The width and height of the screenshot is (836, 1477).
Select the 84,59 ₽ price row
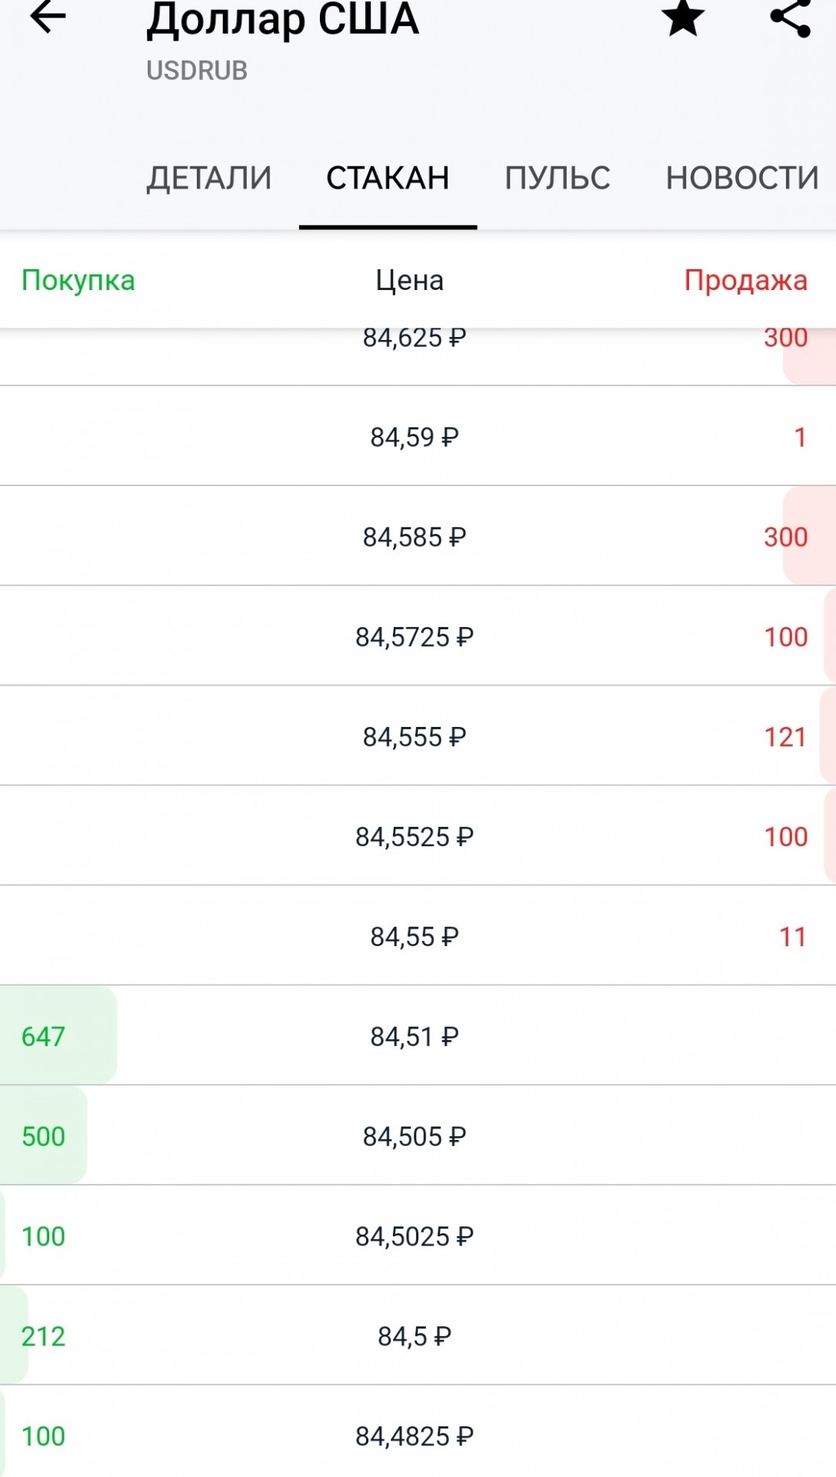click(418, 436)
